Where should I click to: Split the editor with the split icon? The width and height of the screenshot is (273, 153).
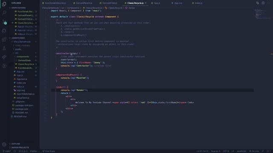pyautogui.click(x=263, y=3)
